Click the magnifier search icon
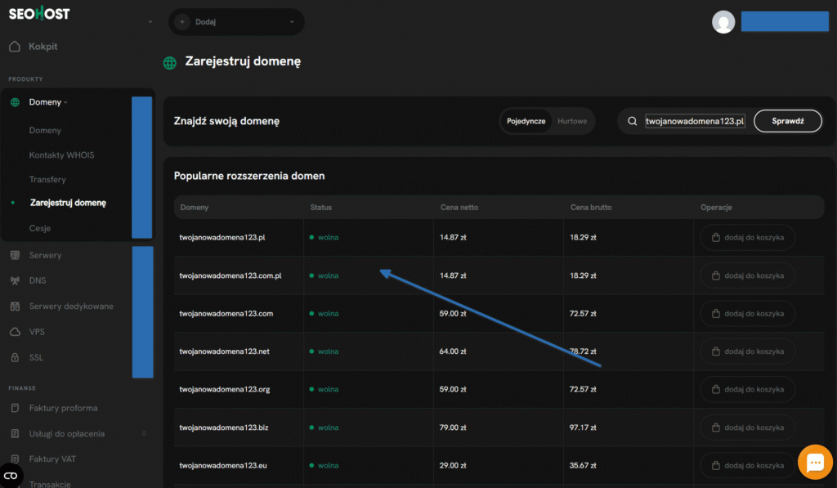The width and height of the screenshot is (837, 488). coord(632,121)
